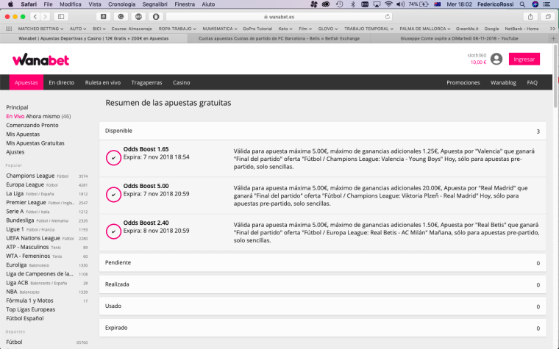
Task: Open the FAQ link
Action: pyautogui.click(x=532, y=82)
